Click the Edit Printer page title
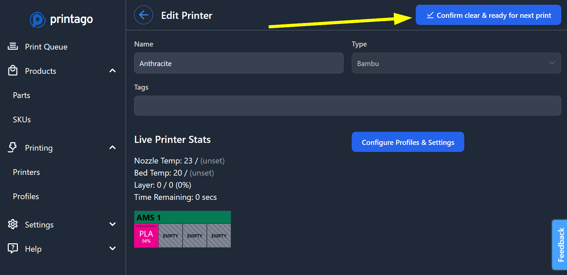 (x=187, y=16)
